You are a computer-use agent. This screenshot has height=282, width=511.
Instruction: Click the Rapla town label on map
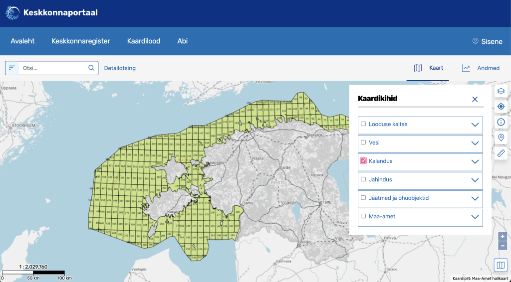pos(257,159)
